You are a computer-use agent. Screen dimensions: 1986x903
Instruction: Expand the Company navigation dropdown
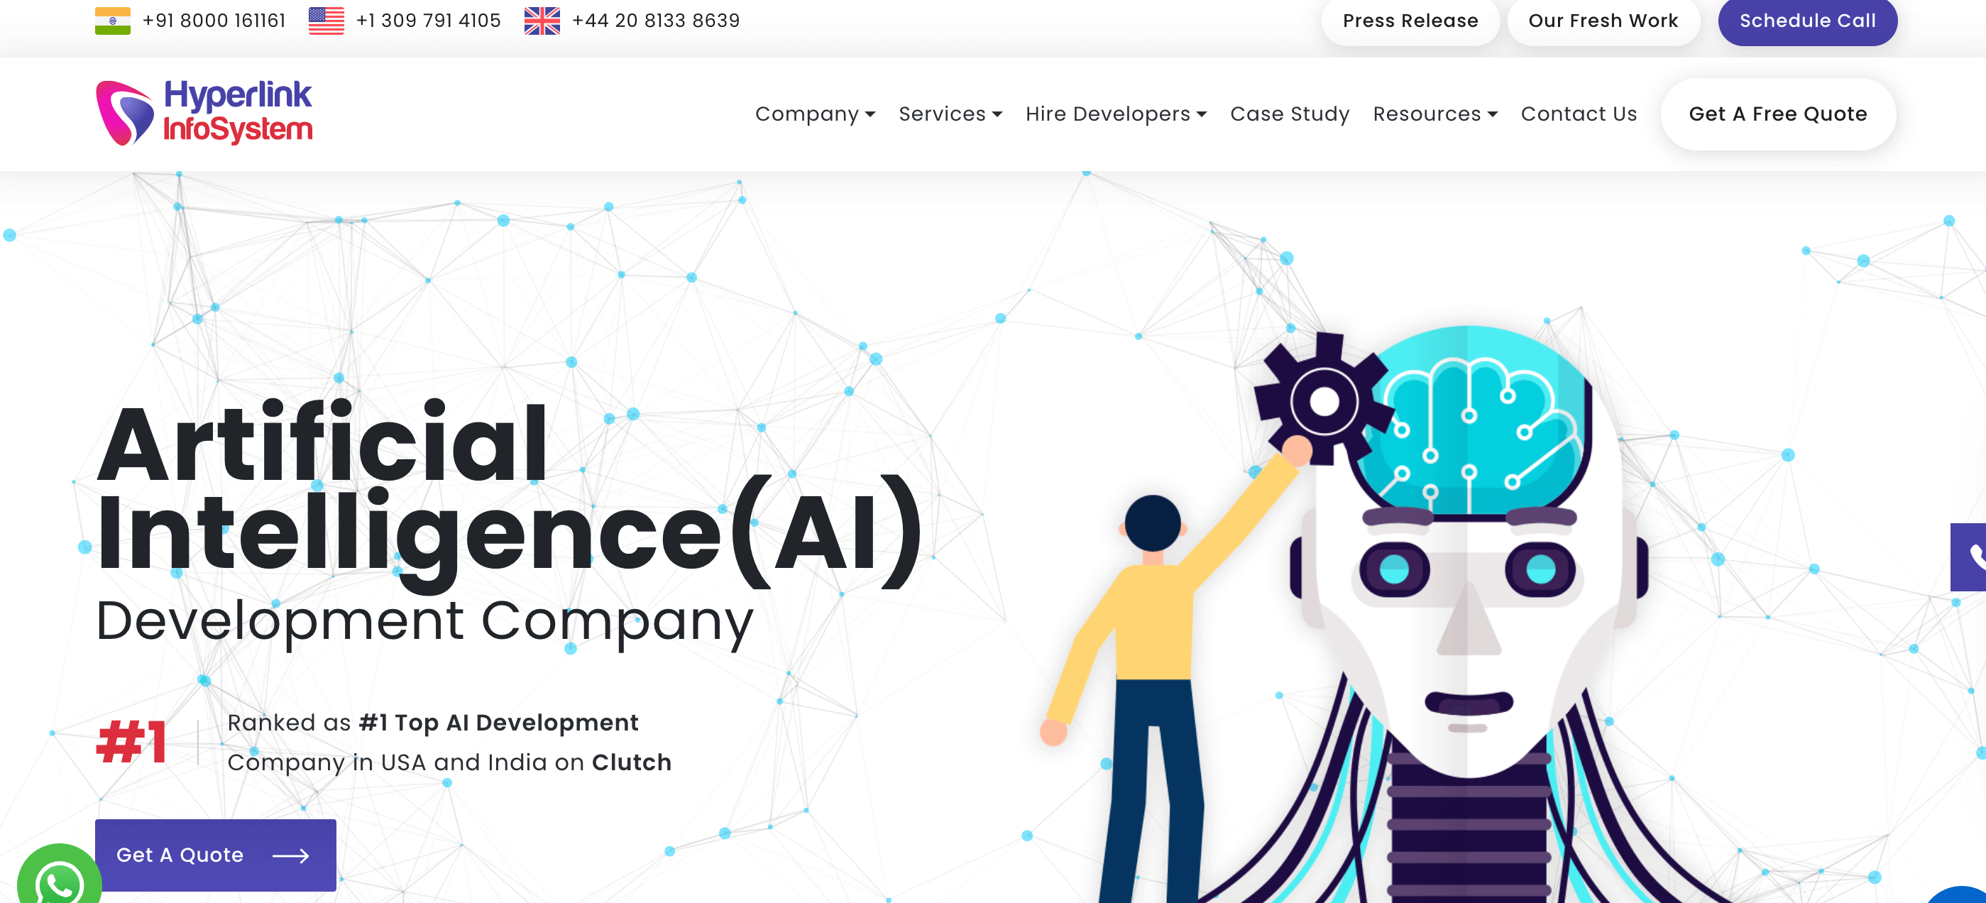812,114
